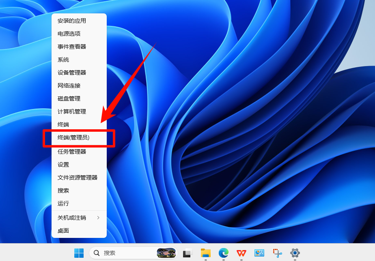Viewport: 375px width, 261px height.
Task: Open Microsoft Edge browser icon
Action: pos(223,253)
